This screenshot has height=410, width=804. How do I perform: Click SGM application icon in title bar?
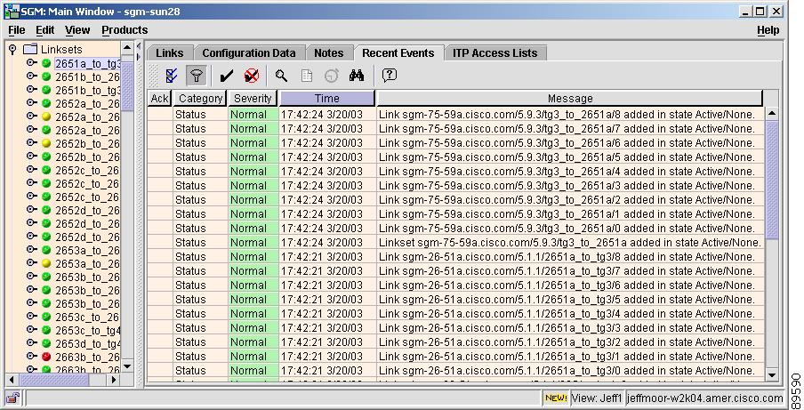pyautogui.click(x=11, y=11)
